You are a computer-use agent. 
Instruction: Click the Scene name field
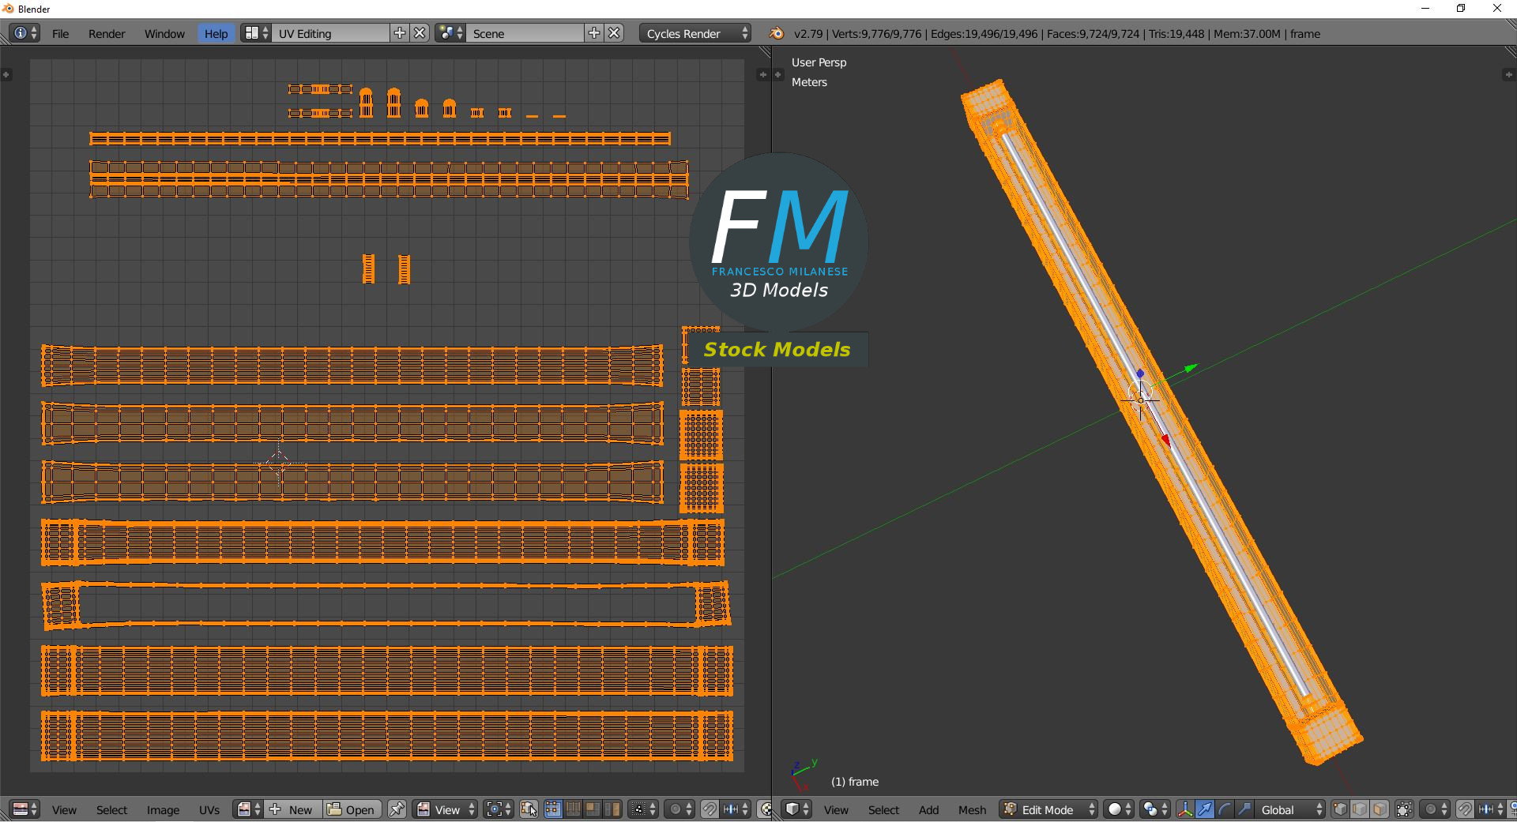click(525, 33)
